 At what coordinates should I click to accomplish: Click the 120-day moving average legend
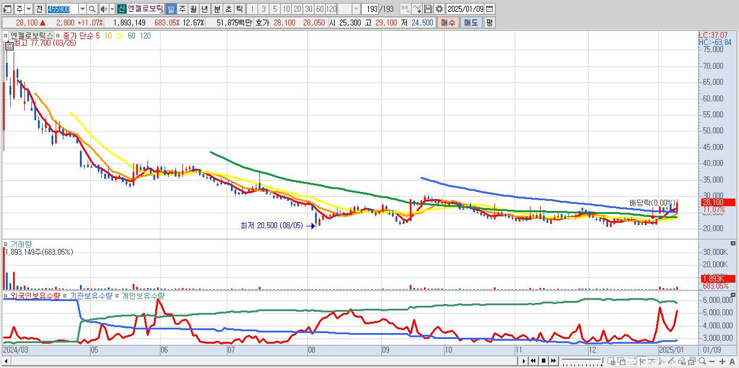pos(145,36)
